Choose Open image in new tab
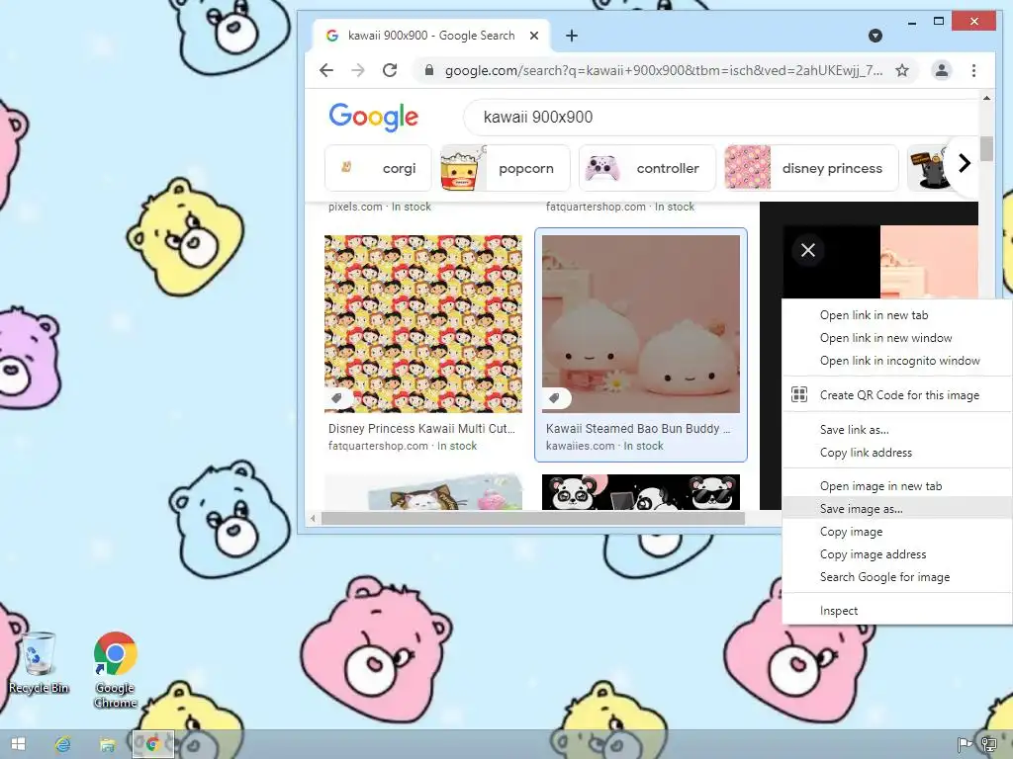Viewport: 1013px width, 759px height. 896,486
